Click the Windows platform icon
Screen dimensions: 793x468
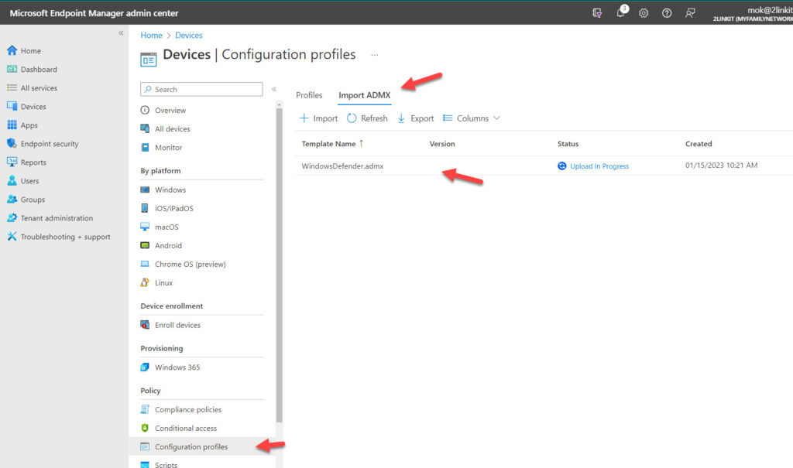(145, 190)
